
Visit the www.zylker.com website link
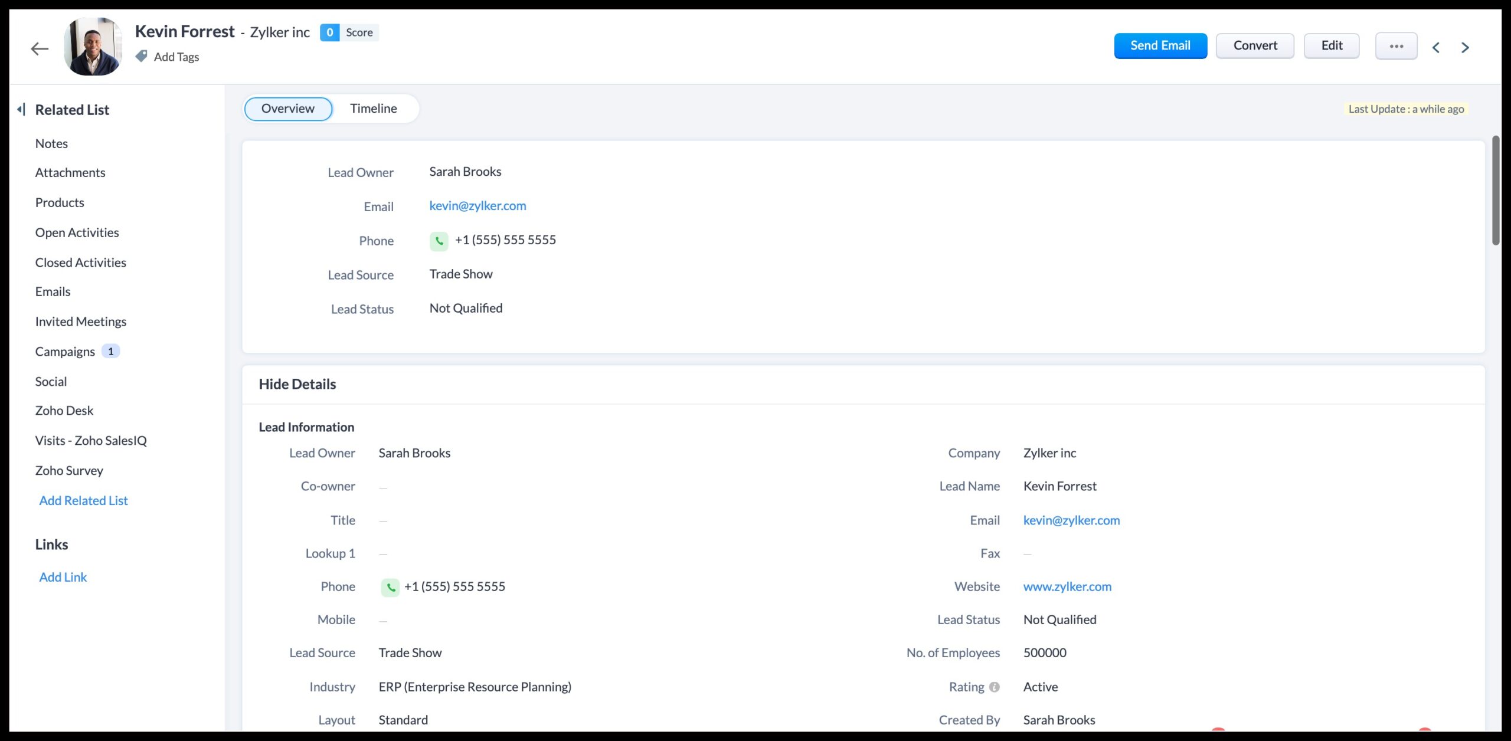click(1067, 586)
